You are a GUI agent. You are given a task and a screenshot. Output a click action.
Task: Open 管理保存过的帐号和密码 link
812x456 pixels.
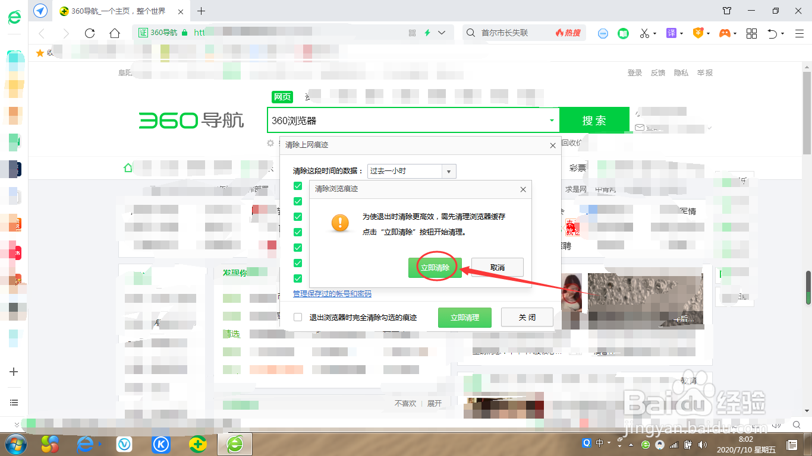click(x=332, y=293)
